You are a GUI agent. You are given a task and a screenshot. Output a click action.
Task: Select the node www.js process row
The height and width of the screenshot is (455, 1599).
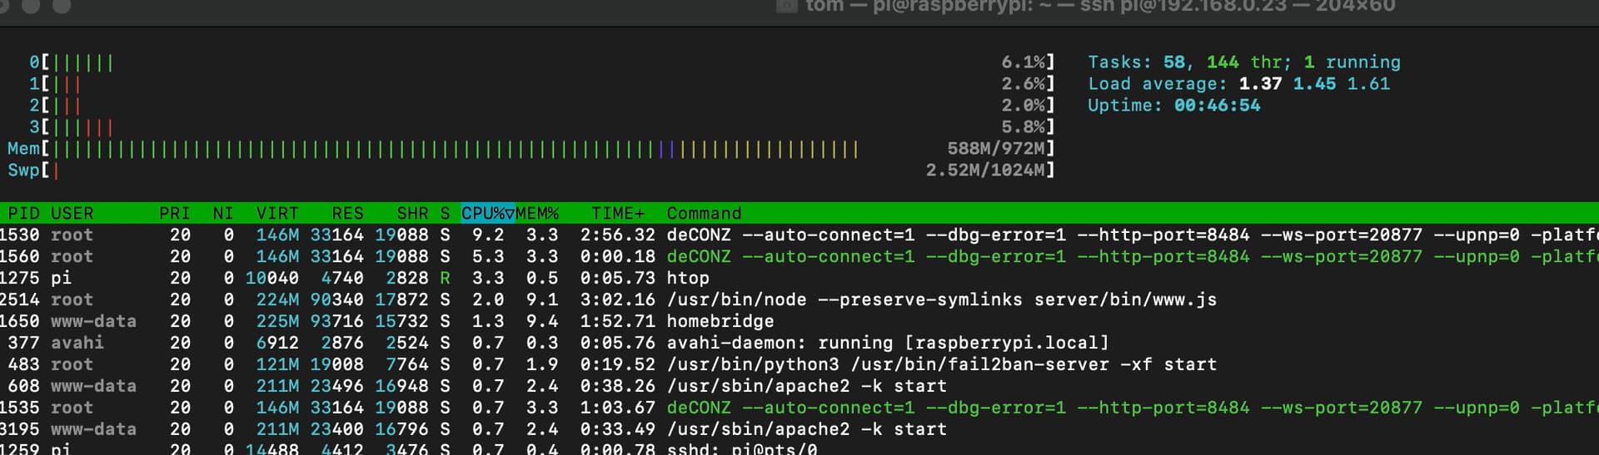941,299
